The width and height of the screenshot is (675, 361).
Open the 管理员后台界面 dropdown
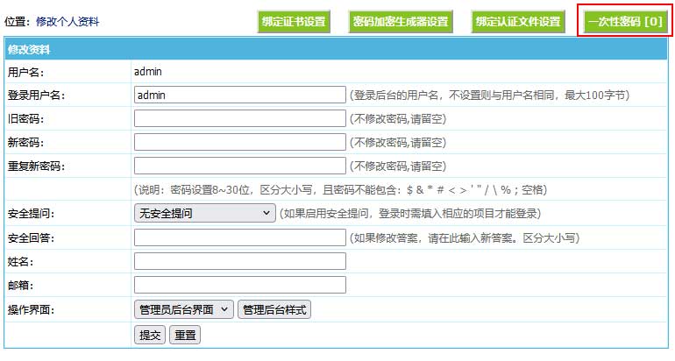click(x=184, y=309)
